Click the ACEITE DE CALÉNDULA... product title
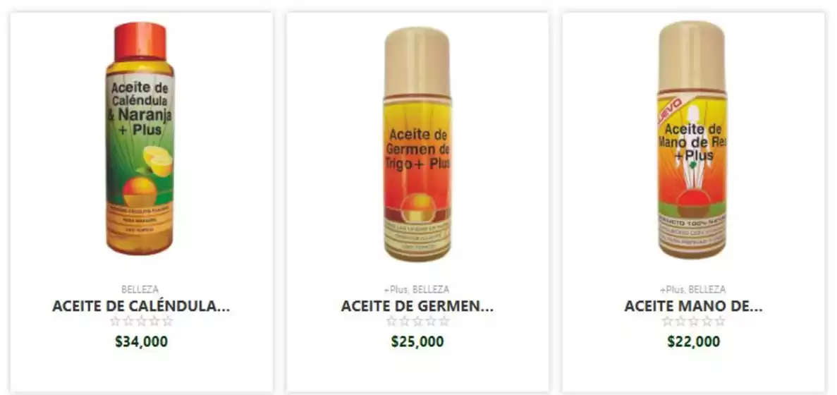This screenshot has height=395, width=837. [x=141, y=306]
